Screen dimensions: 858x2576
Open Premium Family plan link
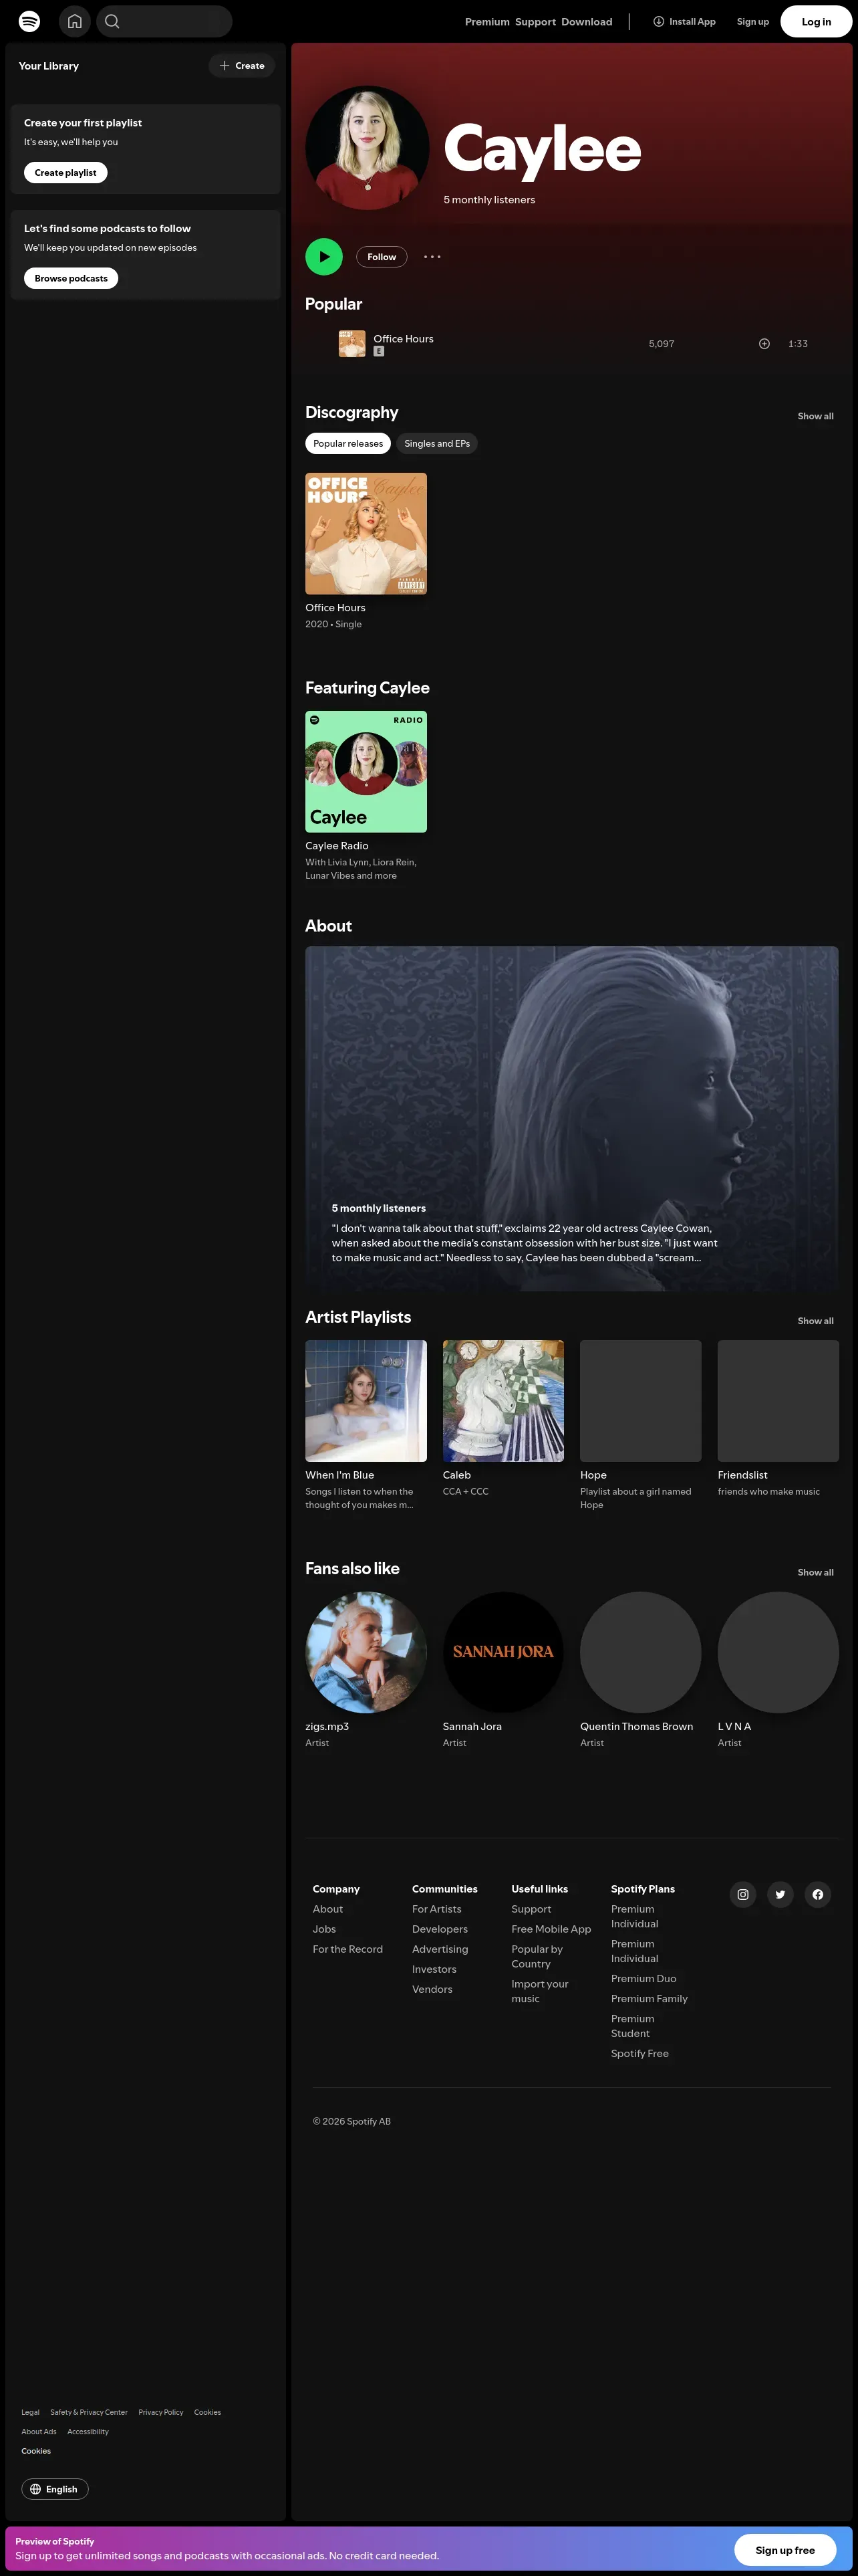[650, 1998]
